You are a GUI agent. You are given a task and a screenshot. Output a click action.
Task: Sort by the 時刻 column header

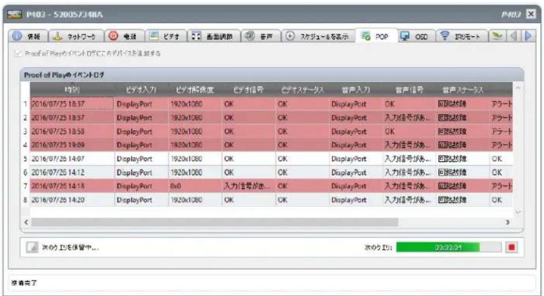[x=72, y=90]
